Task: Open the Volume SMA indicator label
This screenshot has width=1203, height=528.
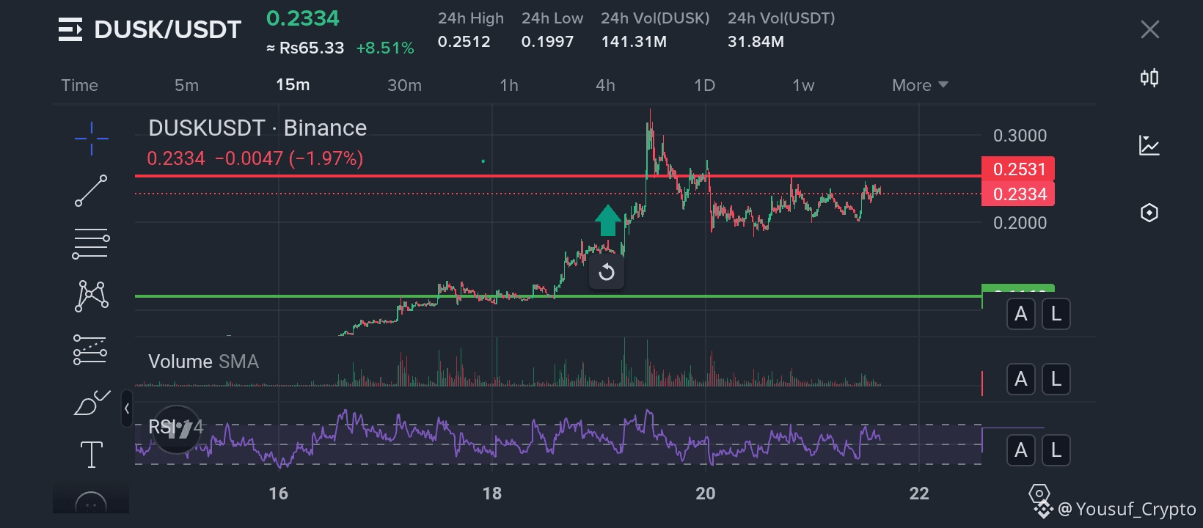Action: pyautogui.click(x=203, y=362)
